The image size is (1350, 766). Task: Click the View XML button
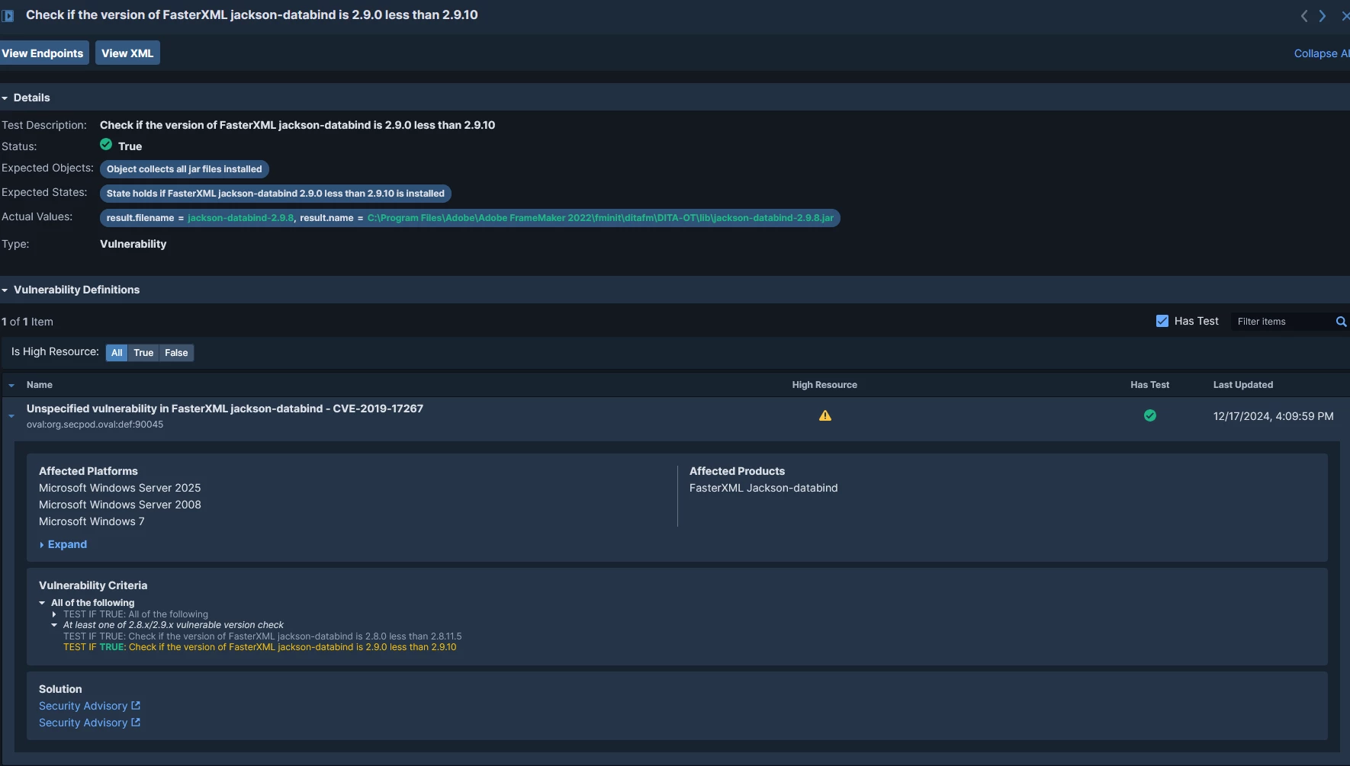[127, 53]
